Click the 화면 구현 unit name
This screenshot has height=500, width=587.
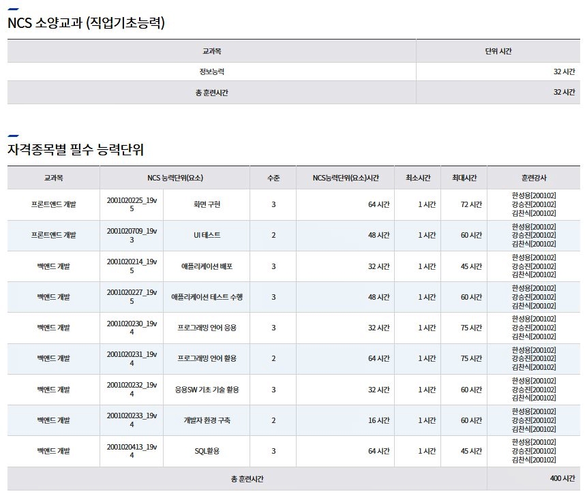coord(207,204)
